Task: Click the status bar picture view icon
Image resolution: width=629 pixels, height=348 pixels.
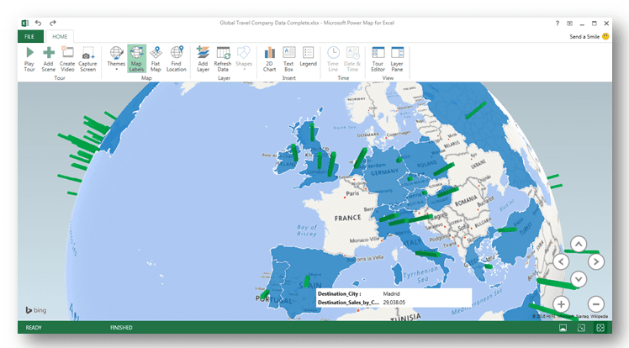Action: click(563, 328)
